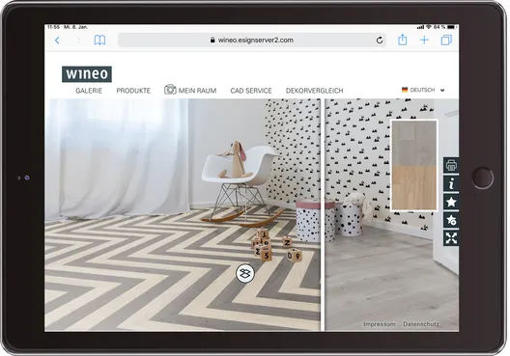510x356 pixels.
Task: Go back with Safari back arrow
Action: tap(57, 41)
